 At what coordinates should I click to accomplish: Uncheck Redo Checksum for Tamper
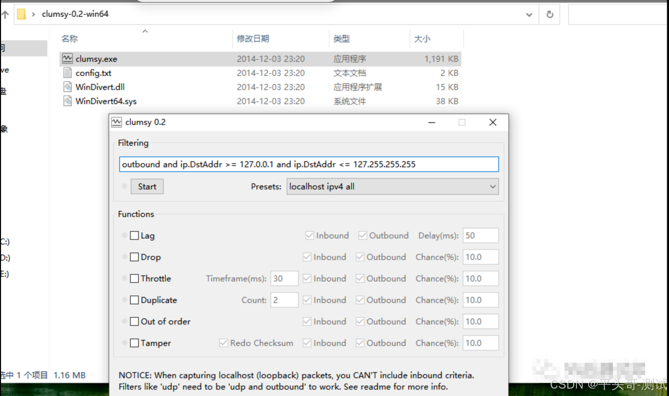coord(223,343)
